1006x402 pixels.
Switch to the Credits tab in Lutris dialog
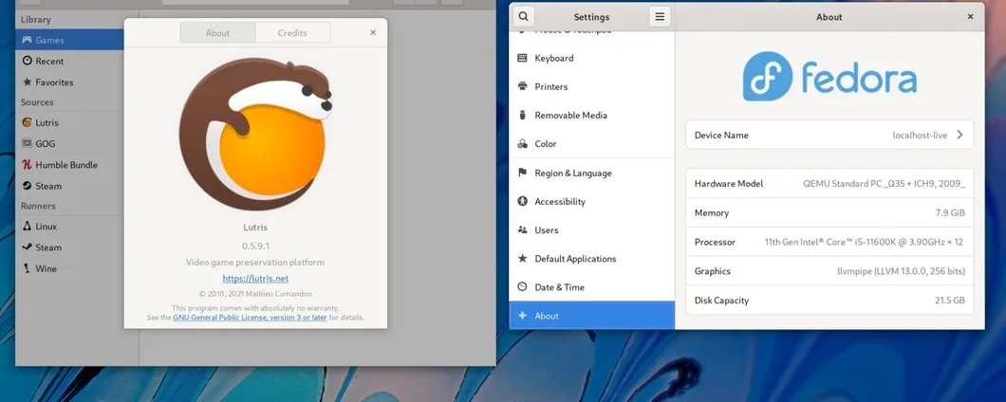[292, 32]
